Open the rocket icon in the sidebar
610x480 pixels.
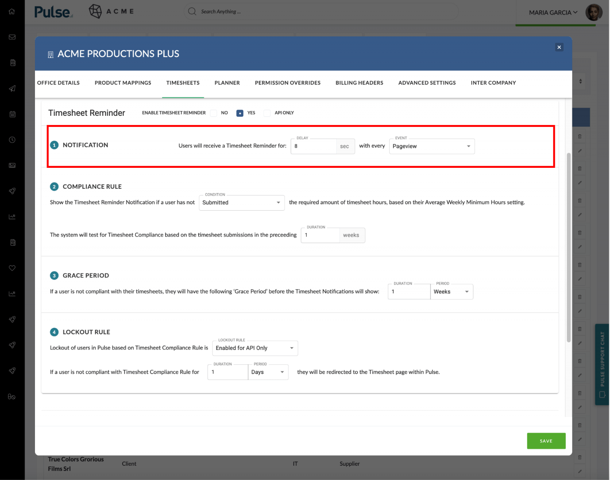12,191
